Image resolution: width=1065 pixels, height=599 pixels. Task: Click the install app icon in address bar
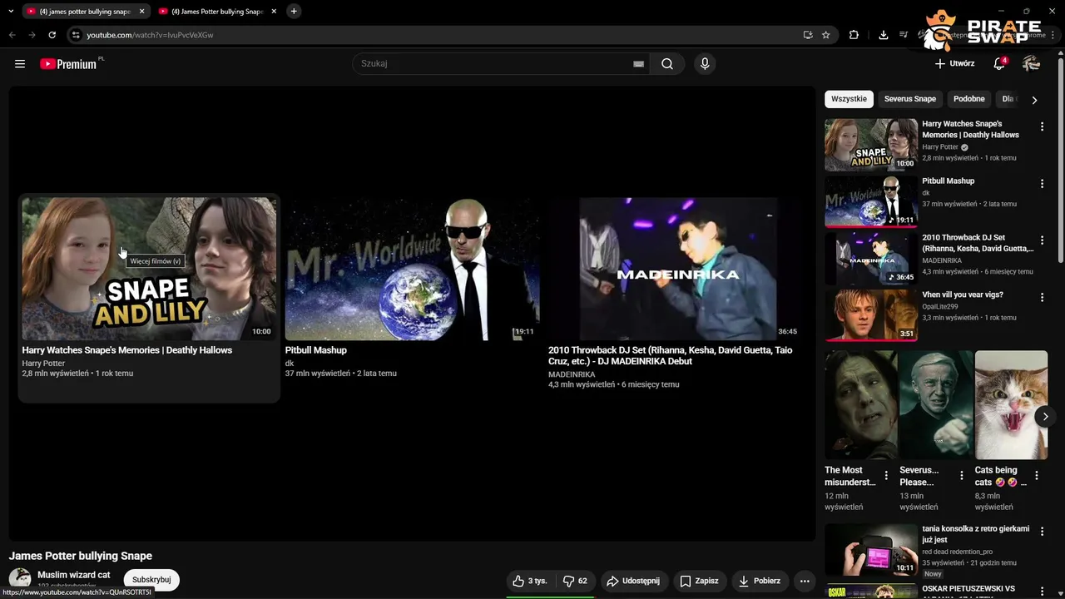[x=807, y=35]
